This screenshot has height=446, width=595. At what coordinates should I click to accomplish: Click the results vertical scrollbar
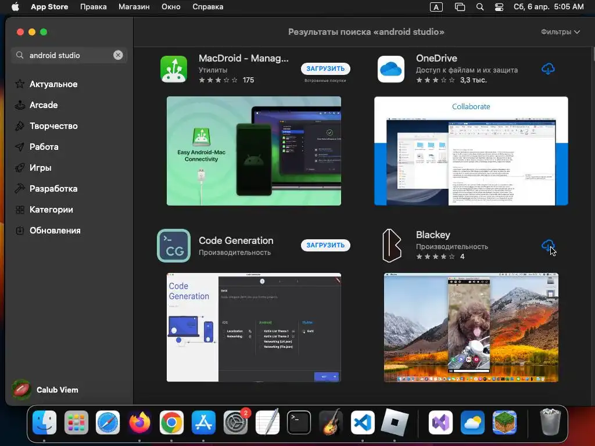pos(593,53)
